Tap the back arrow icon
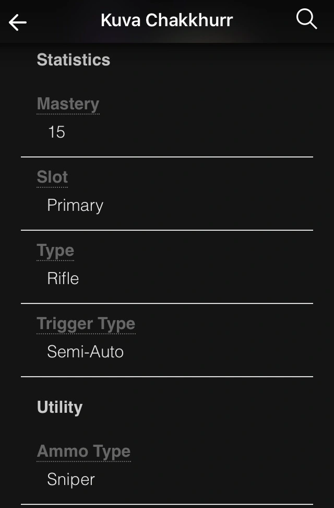The height and width of the screenshot is (508, 334). (x=18, y=22)
